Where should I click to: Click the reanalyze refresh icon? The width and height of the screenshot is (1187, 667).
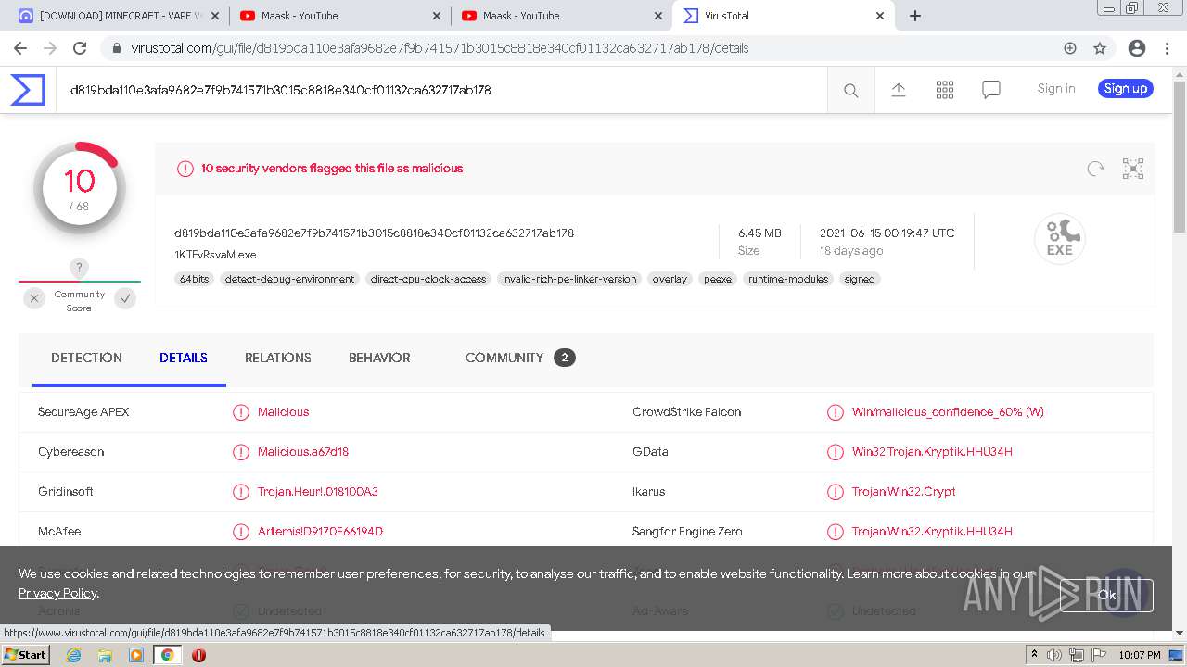click(x=1096, y=168)
